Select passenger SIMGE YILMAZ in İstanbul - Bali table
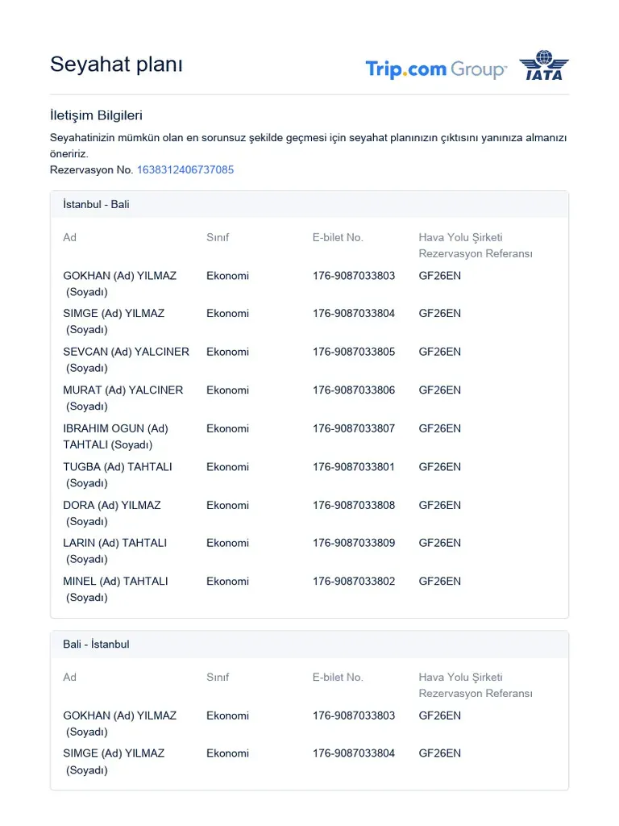This screenshot has height=826, width=619. 114,314
